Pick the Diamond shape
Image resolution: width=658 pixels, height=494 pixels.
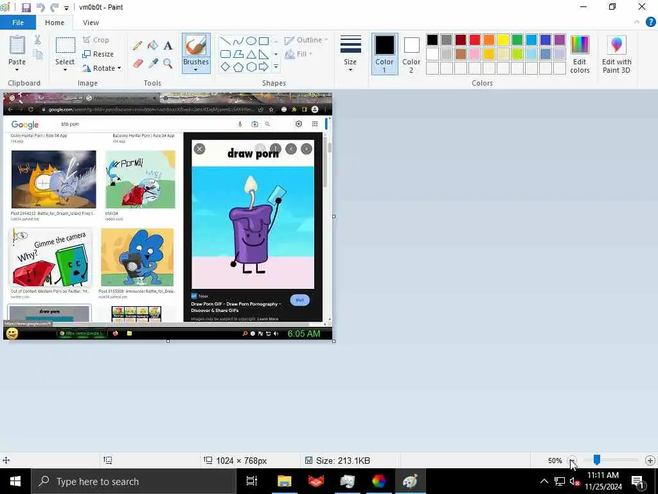pos(226,67)
